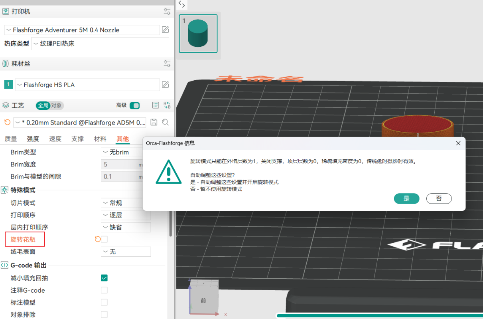Switch to the 支撑 tab

77,139
